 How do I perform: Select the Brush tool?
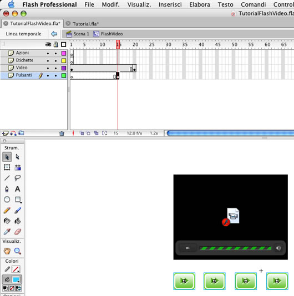(x=18, y=210)
